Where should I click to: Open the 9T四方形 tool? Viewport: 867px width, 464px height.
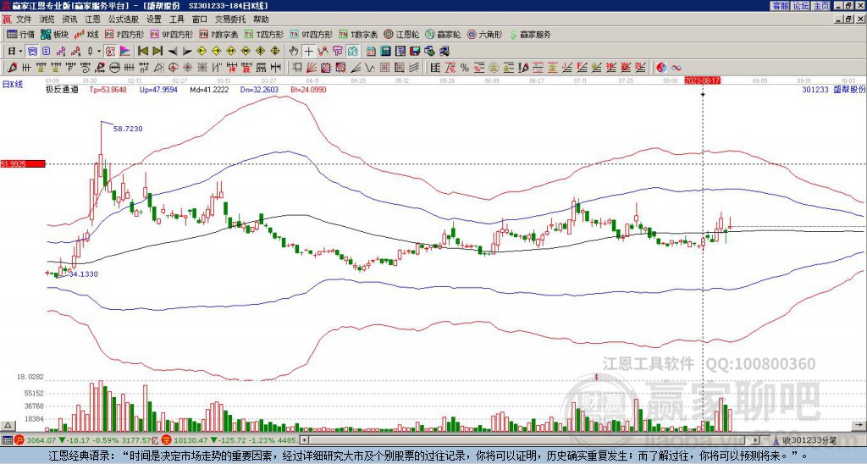pyautogui.click(x=312, y=34)
